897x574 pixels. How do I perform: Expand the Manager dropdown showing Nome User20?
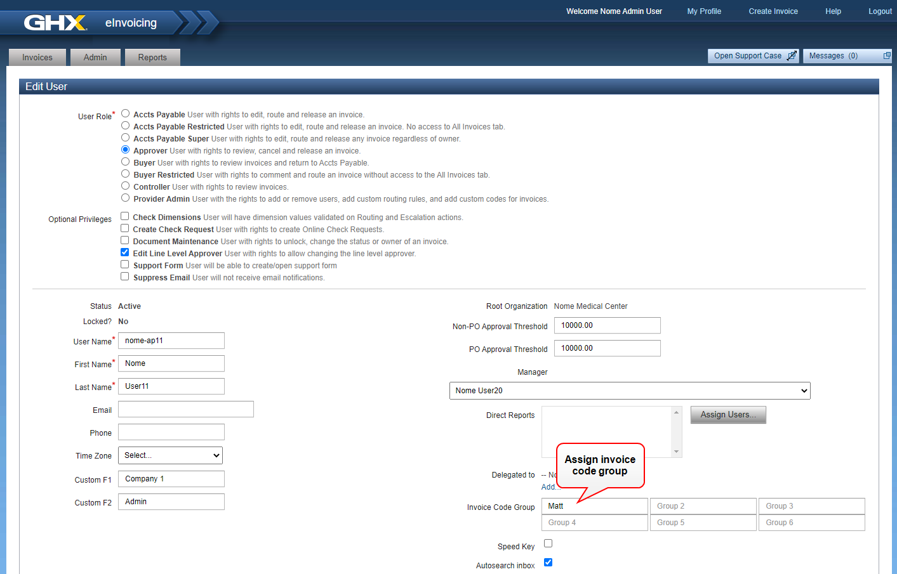point(629,391)
